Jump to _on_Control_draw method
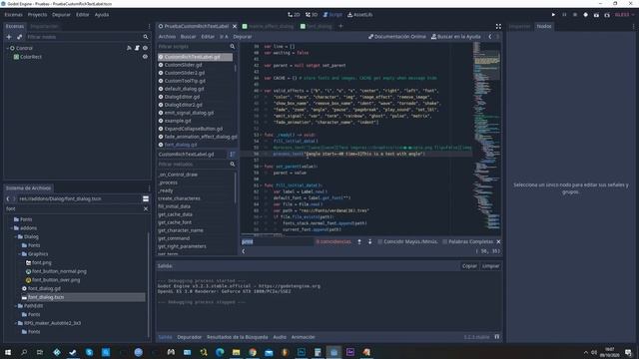The width and height of the screenshot is (639, 359). 178,175
